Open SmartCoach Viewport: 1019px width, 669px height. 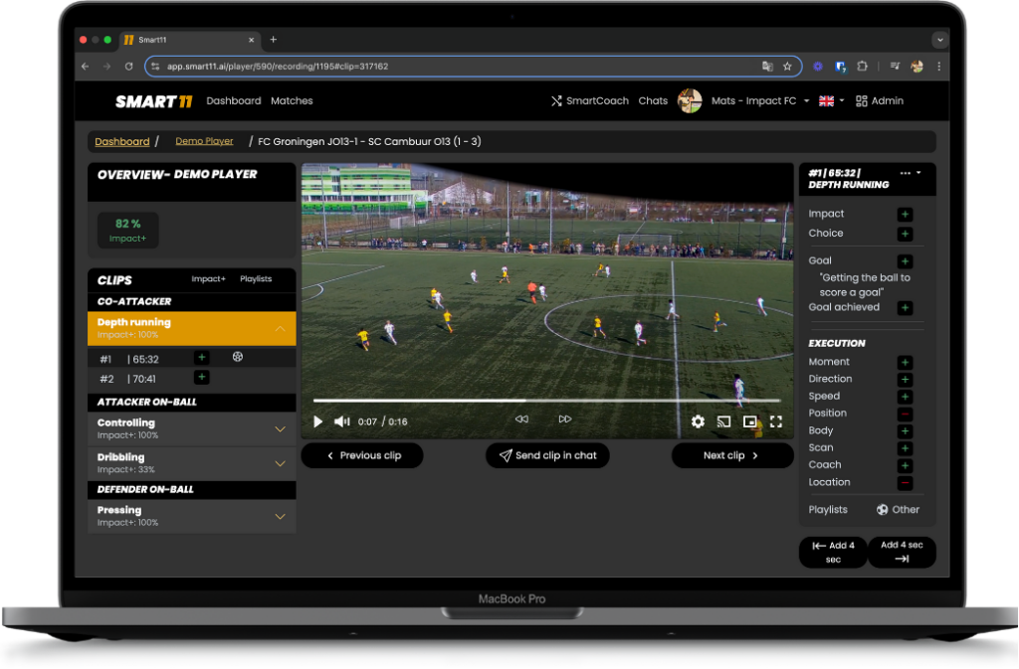pyautogui.click(x=590, y=101)
